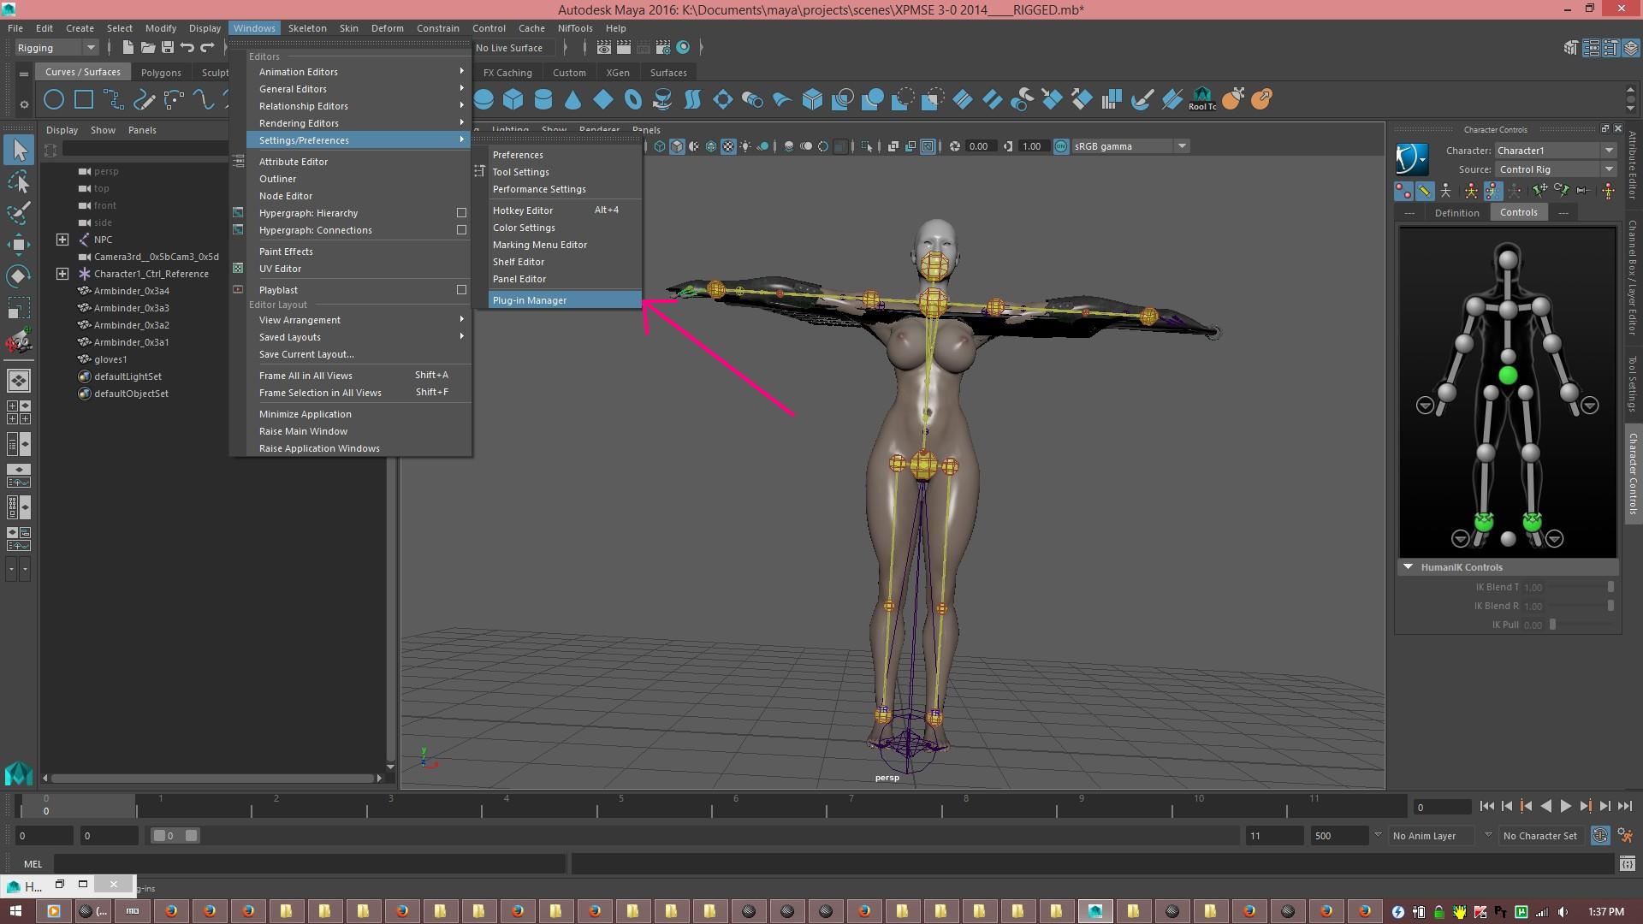Open Hypergraph: Connections option box
This screenshot has height=924, width=1643.
tap(461, 230)
